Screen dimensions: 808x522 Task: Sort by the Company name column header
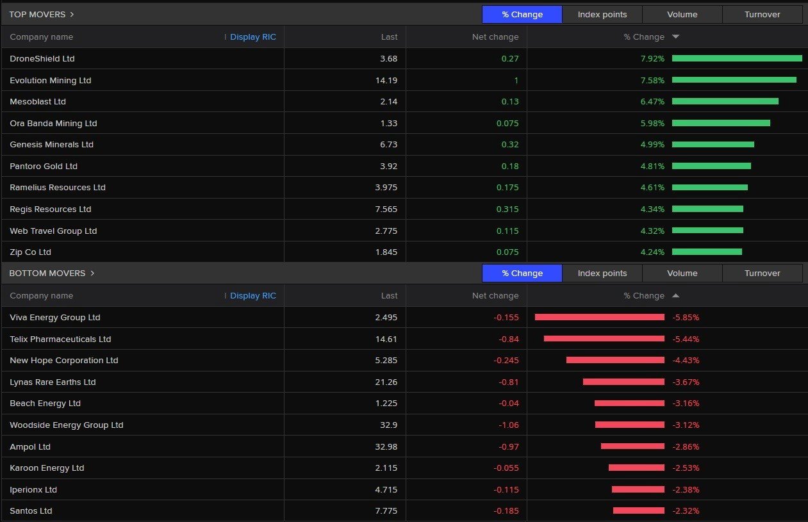point(41,37)
